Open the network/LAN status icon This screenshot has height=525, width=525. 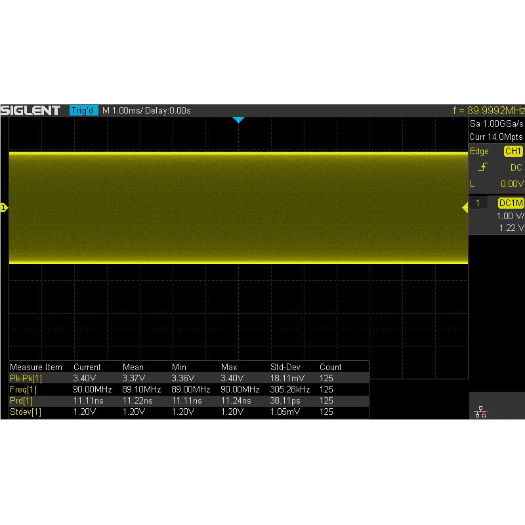pyautogui.click(x=481, y=410)
